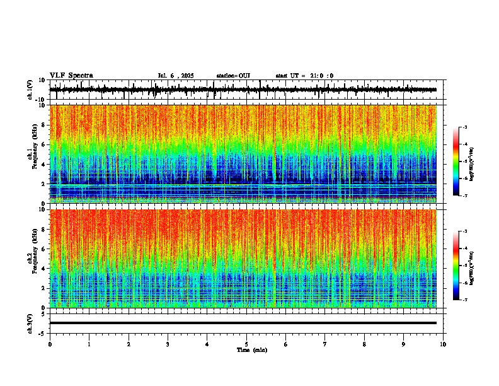Select the "ch.1(V)" axis label
The image size is (499, 386).
pyautogui.click(x=30, y=90)
